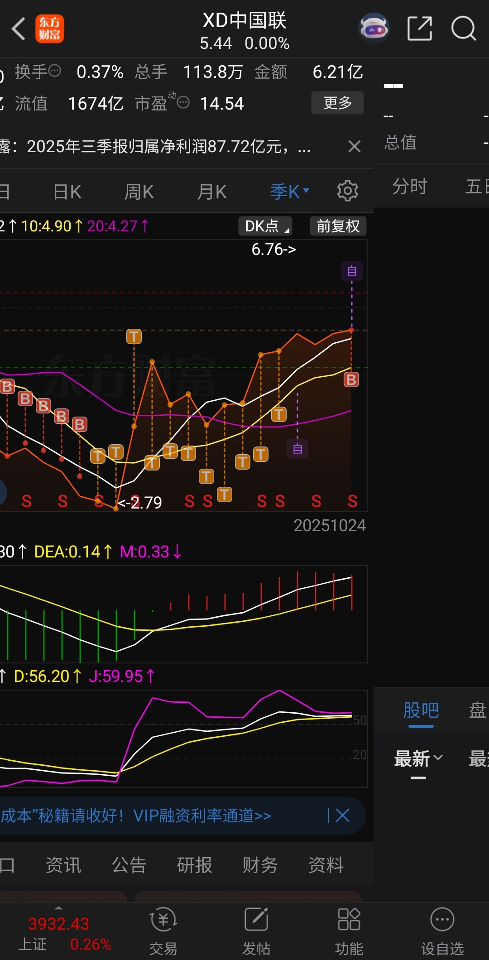This screenshot has width=489, height=960.
Task: Expand the 季K period dropdown
Action: [290, 192]
